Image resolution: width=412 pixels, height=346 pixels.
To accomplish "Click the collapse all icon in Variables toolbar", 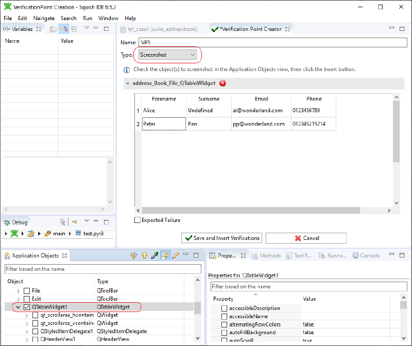I will click(x=74, y=28).
